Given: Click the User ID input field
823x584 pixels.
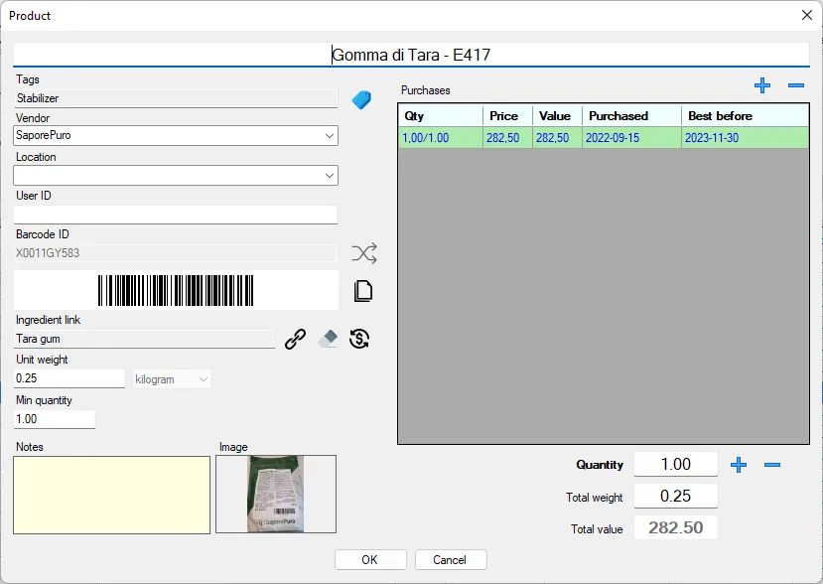Looking at the screenshot, I should [x=176, y=215].
